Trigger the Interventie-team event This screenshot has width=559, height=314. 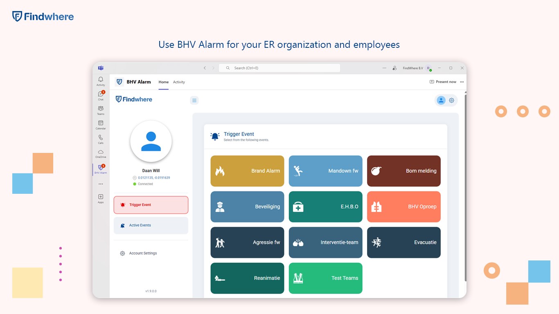(325, 242)
